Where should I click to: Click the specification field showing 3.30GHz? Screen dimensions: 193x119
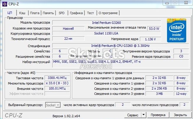click(120, 46)
